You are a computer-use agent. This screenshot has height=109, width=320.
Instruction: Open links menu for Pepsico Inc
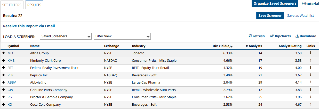coord(311,75)
